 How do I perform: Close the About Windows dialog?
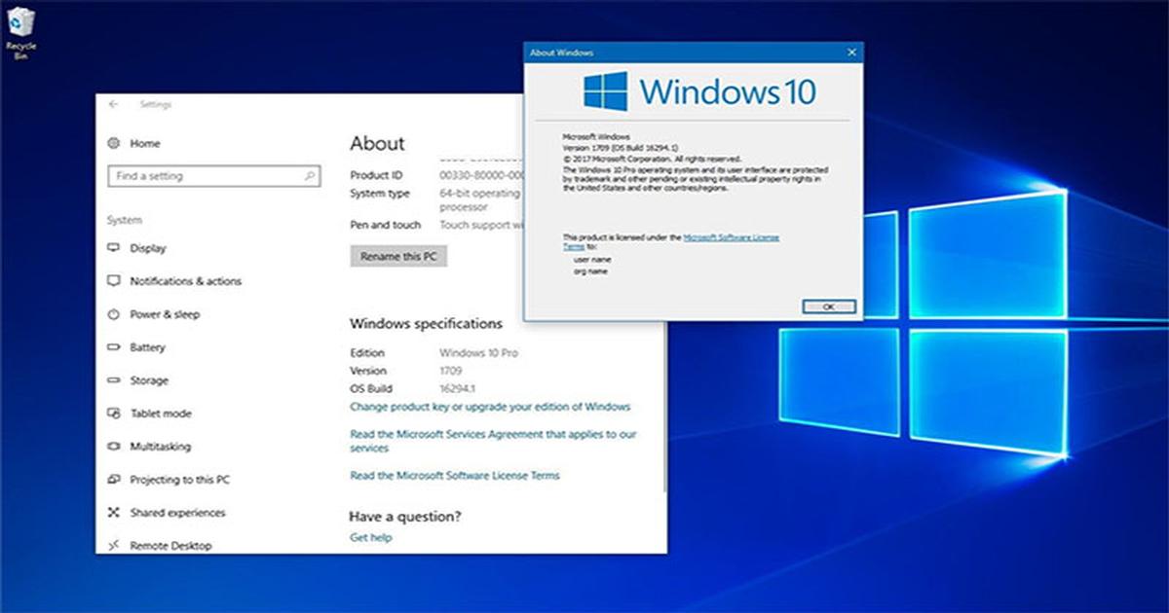pyautogui.click(x=851, y=53)
